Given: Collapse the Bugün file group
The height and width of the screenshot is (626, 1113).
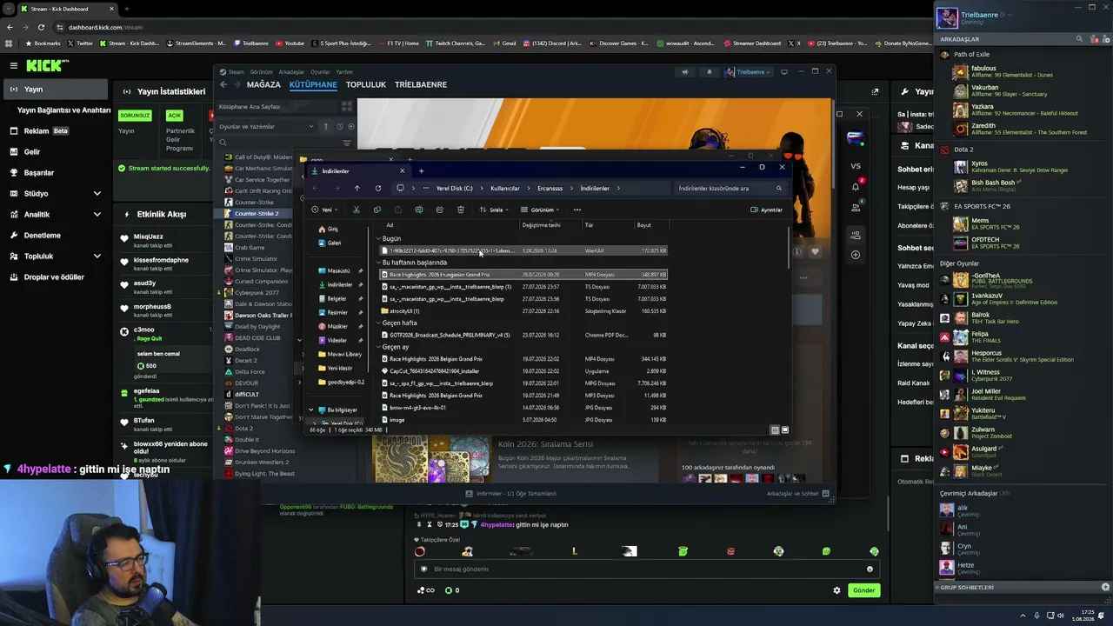Looking at the screenshot, I should 379,238.
